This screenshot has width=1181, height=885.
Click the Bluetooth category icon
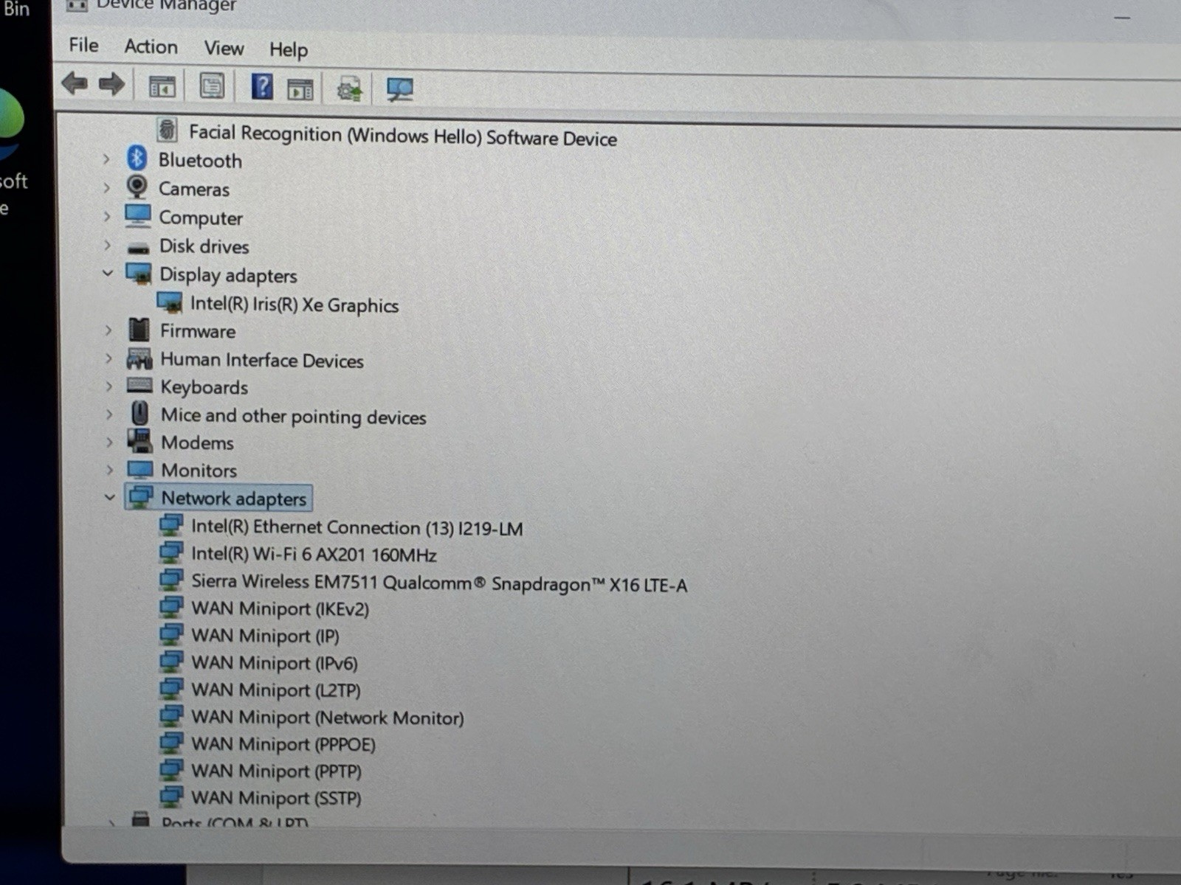(x=137, y=158)
